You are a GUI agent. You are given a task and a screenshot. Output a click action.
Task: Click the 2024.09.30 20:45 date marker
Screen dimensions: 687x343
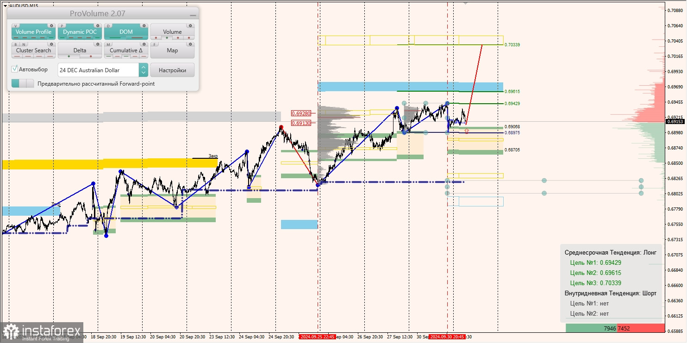pos(447,337)
